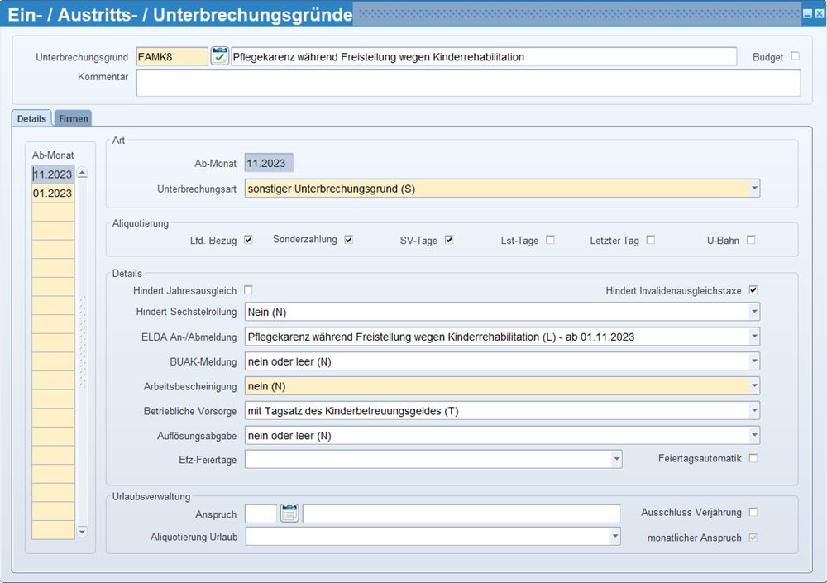The height and width of the screenshot is (583, 827).
Task: Open the Aliquotierung Urlaub dropdown
Action: coord(615,537)
